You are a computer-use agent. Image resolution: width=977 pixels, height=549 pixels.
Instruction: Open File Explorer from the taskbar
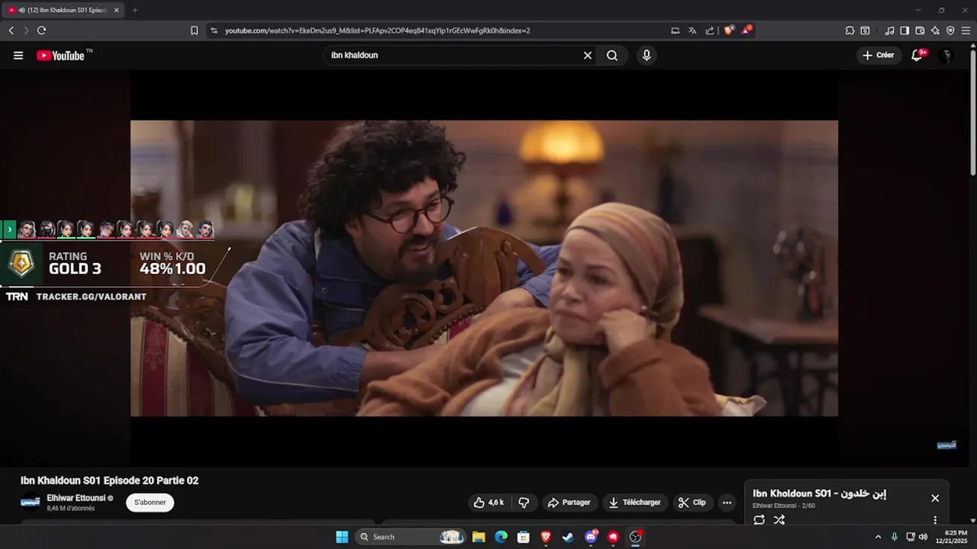click(x=479, y=537)
